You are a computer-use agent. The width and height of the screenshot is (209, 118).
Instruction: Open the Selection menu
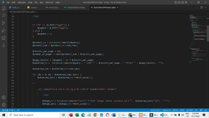pyautogui.click(x=22, y=2)
